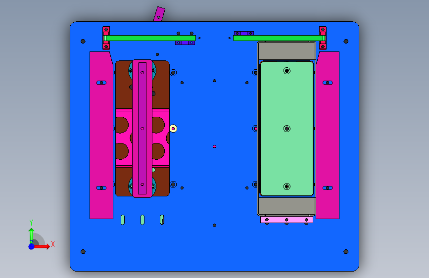Click the lower gray block of the housing
Screen dimensions: 429x278
click(286, 206)
